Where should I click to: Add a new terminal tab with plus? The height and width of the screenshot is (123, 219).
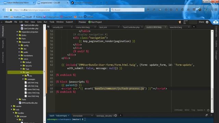[x=120, y=115]
